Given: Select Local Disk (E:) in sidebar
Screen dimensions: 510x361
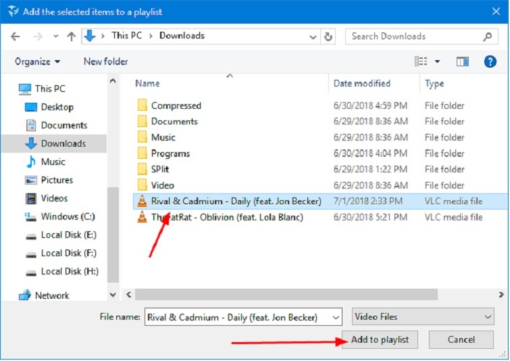Looking at the screenshot, I should (x=68, y=235).
